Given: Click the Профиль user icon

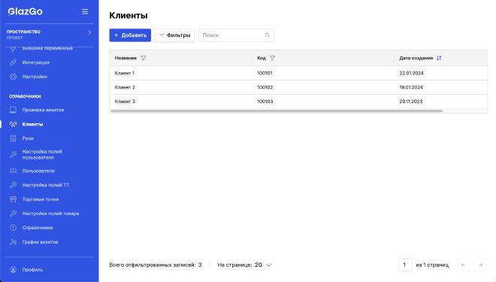Looking at the screenshot, I should click(13, 270).
